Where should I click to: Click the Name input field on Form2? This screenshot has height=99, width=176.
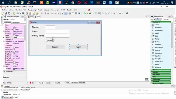pos(57,32)
